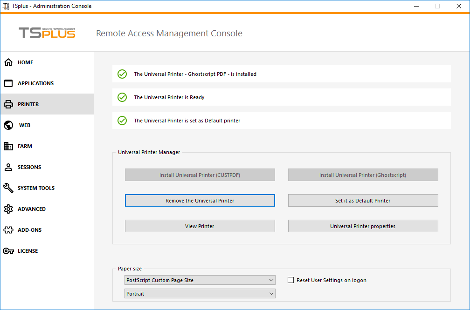This screenshot has width=470, height=310.
Task: Switch to the Advanced section
Action: click(33, 209)
